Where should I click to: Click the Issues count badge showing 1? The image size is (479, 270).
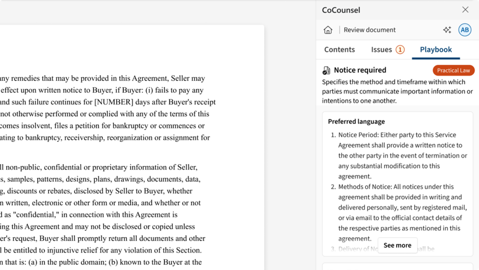pos(400,49)
